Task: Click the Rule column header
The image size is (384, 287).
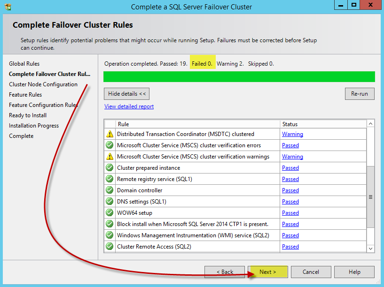Action: [x=198, y=124]
